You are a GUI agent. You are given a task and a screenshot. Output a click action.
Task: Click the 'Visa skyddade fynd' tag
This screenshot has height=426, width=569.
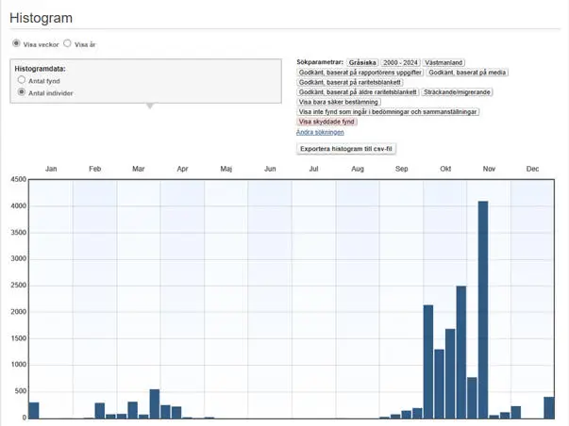point(326,122)
